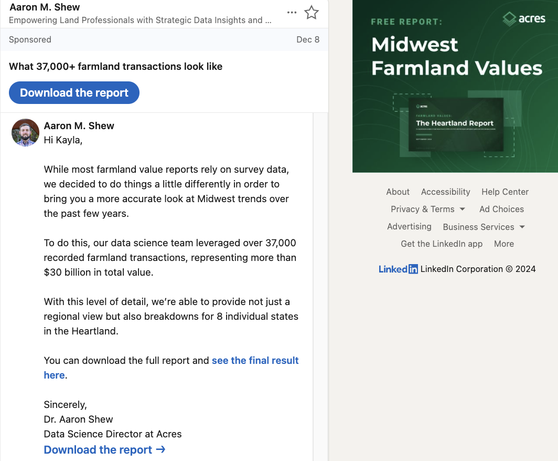Go to the Help Center link
This screenshot has height=461, width=558.
505,192
